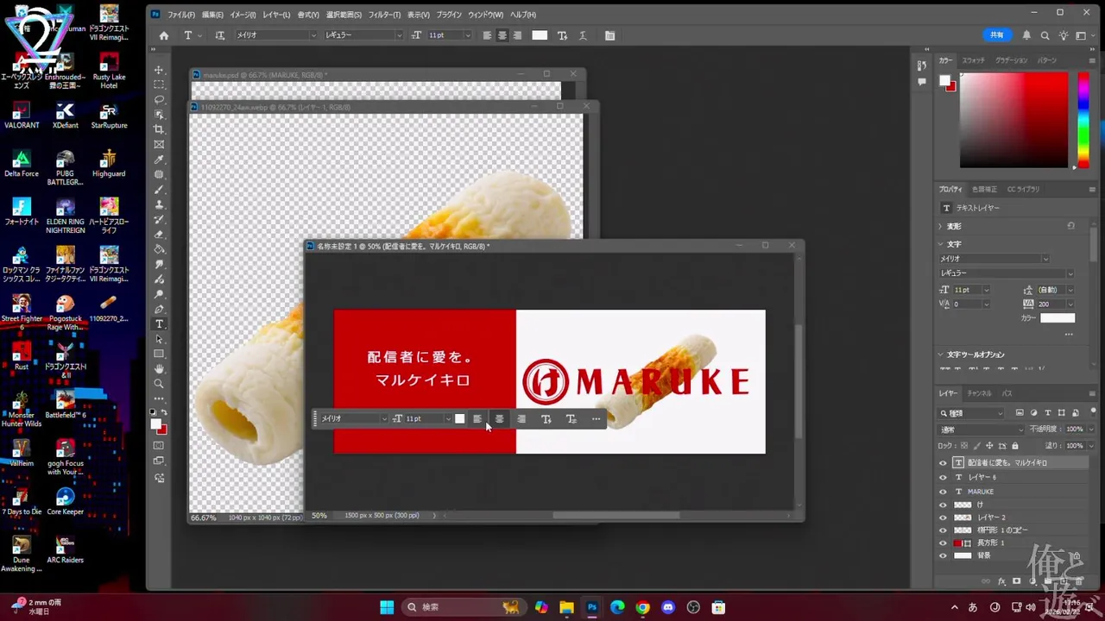Hide the 背景 layer

click(943, 556)
